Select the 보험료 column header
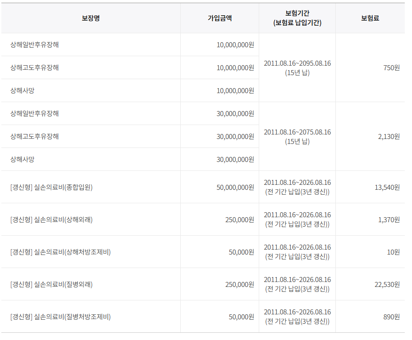The height and width of the screenshot is (340, 412). 370,18
